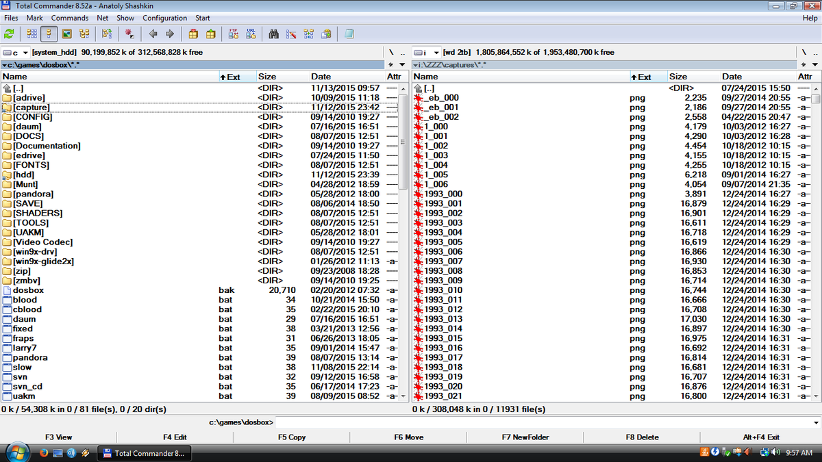Sort right panel by Name column
Screen dimensions: 822x462
pyautogui.click(x=521, y=77)
